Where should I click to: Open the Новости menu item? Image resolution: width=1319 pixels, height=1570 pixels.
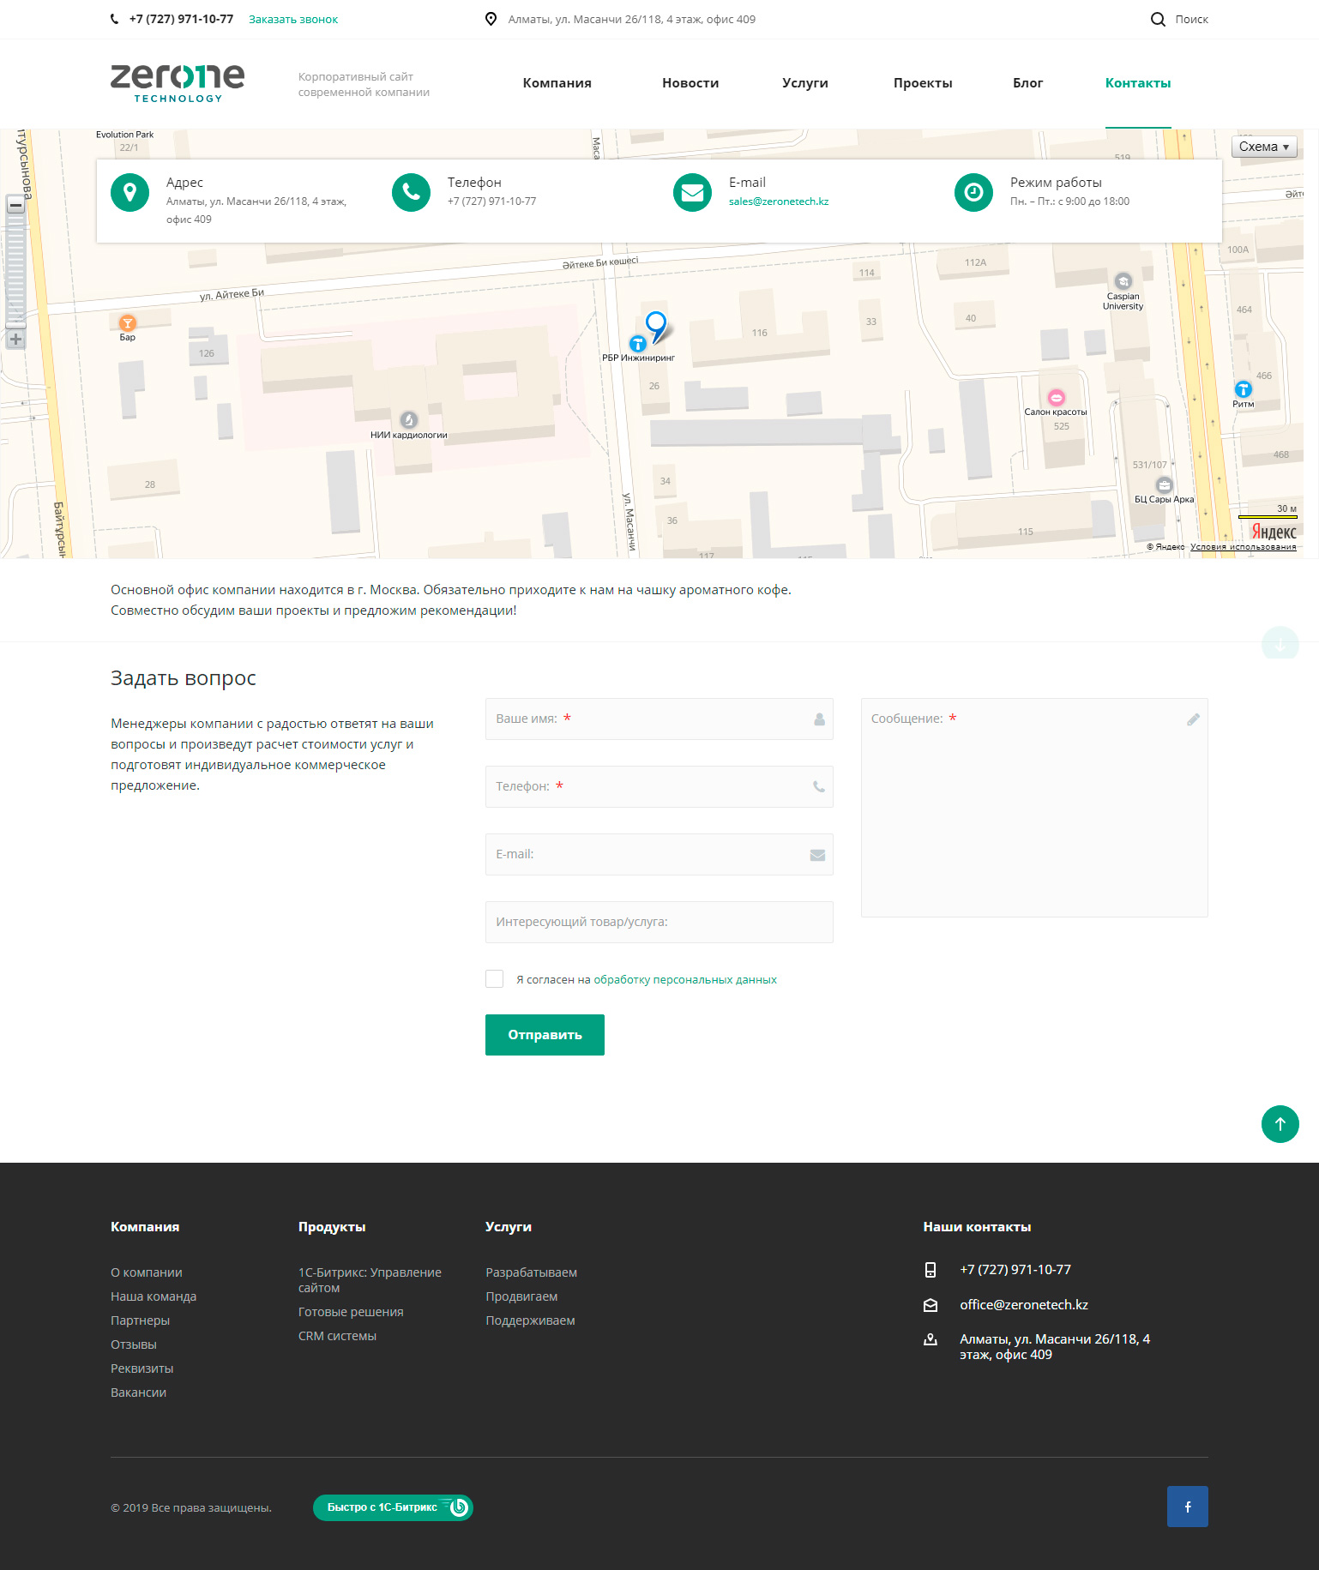[x=690, y=83]
